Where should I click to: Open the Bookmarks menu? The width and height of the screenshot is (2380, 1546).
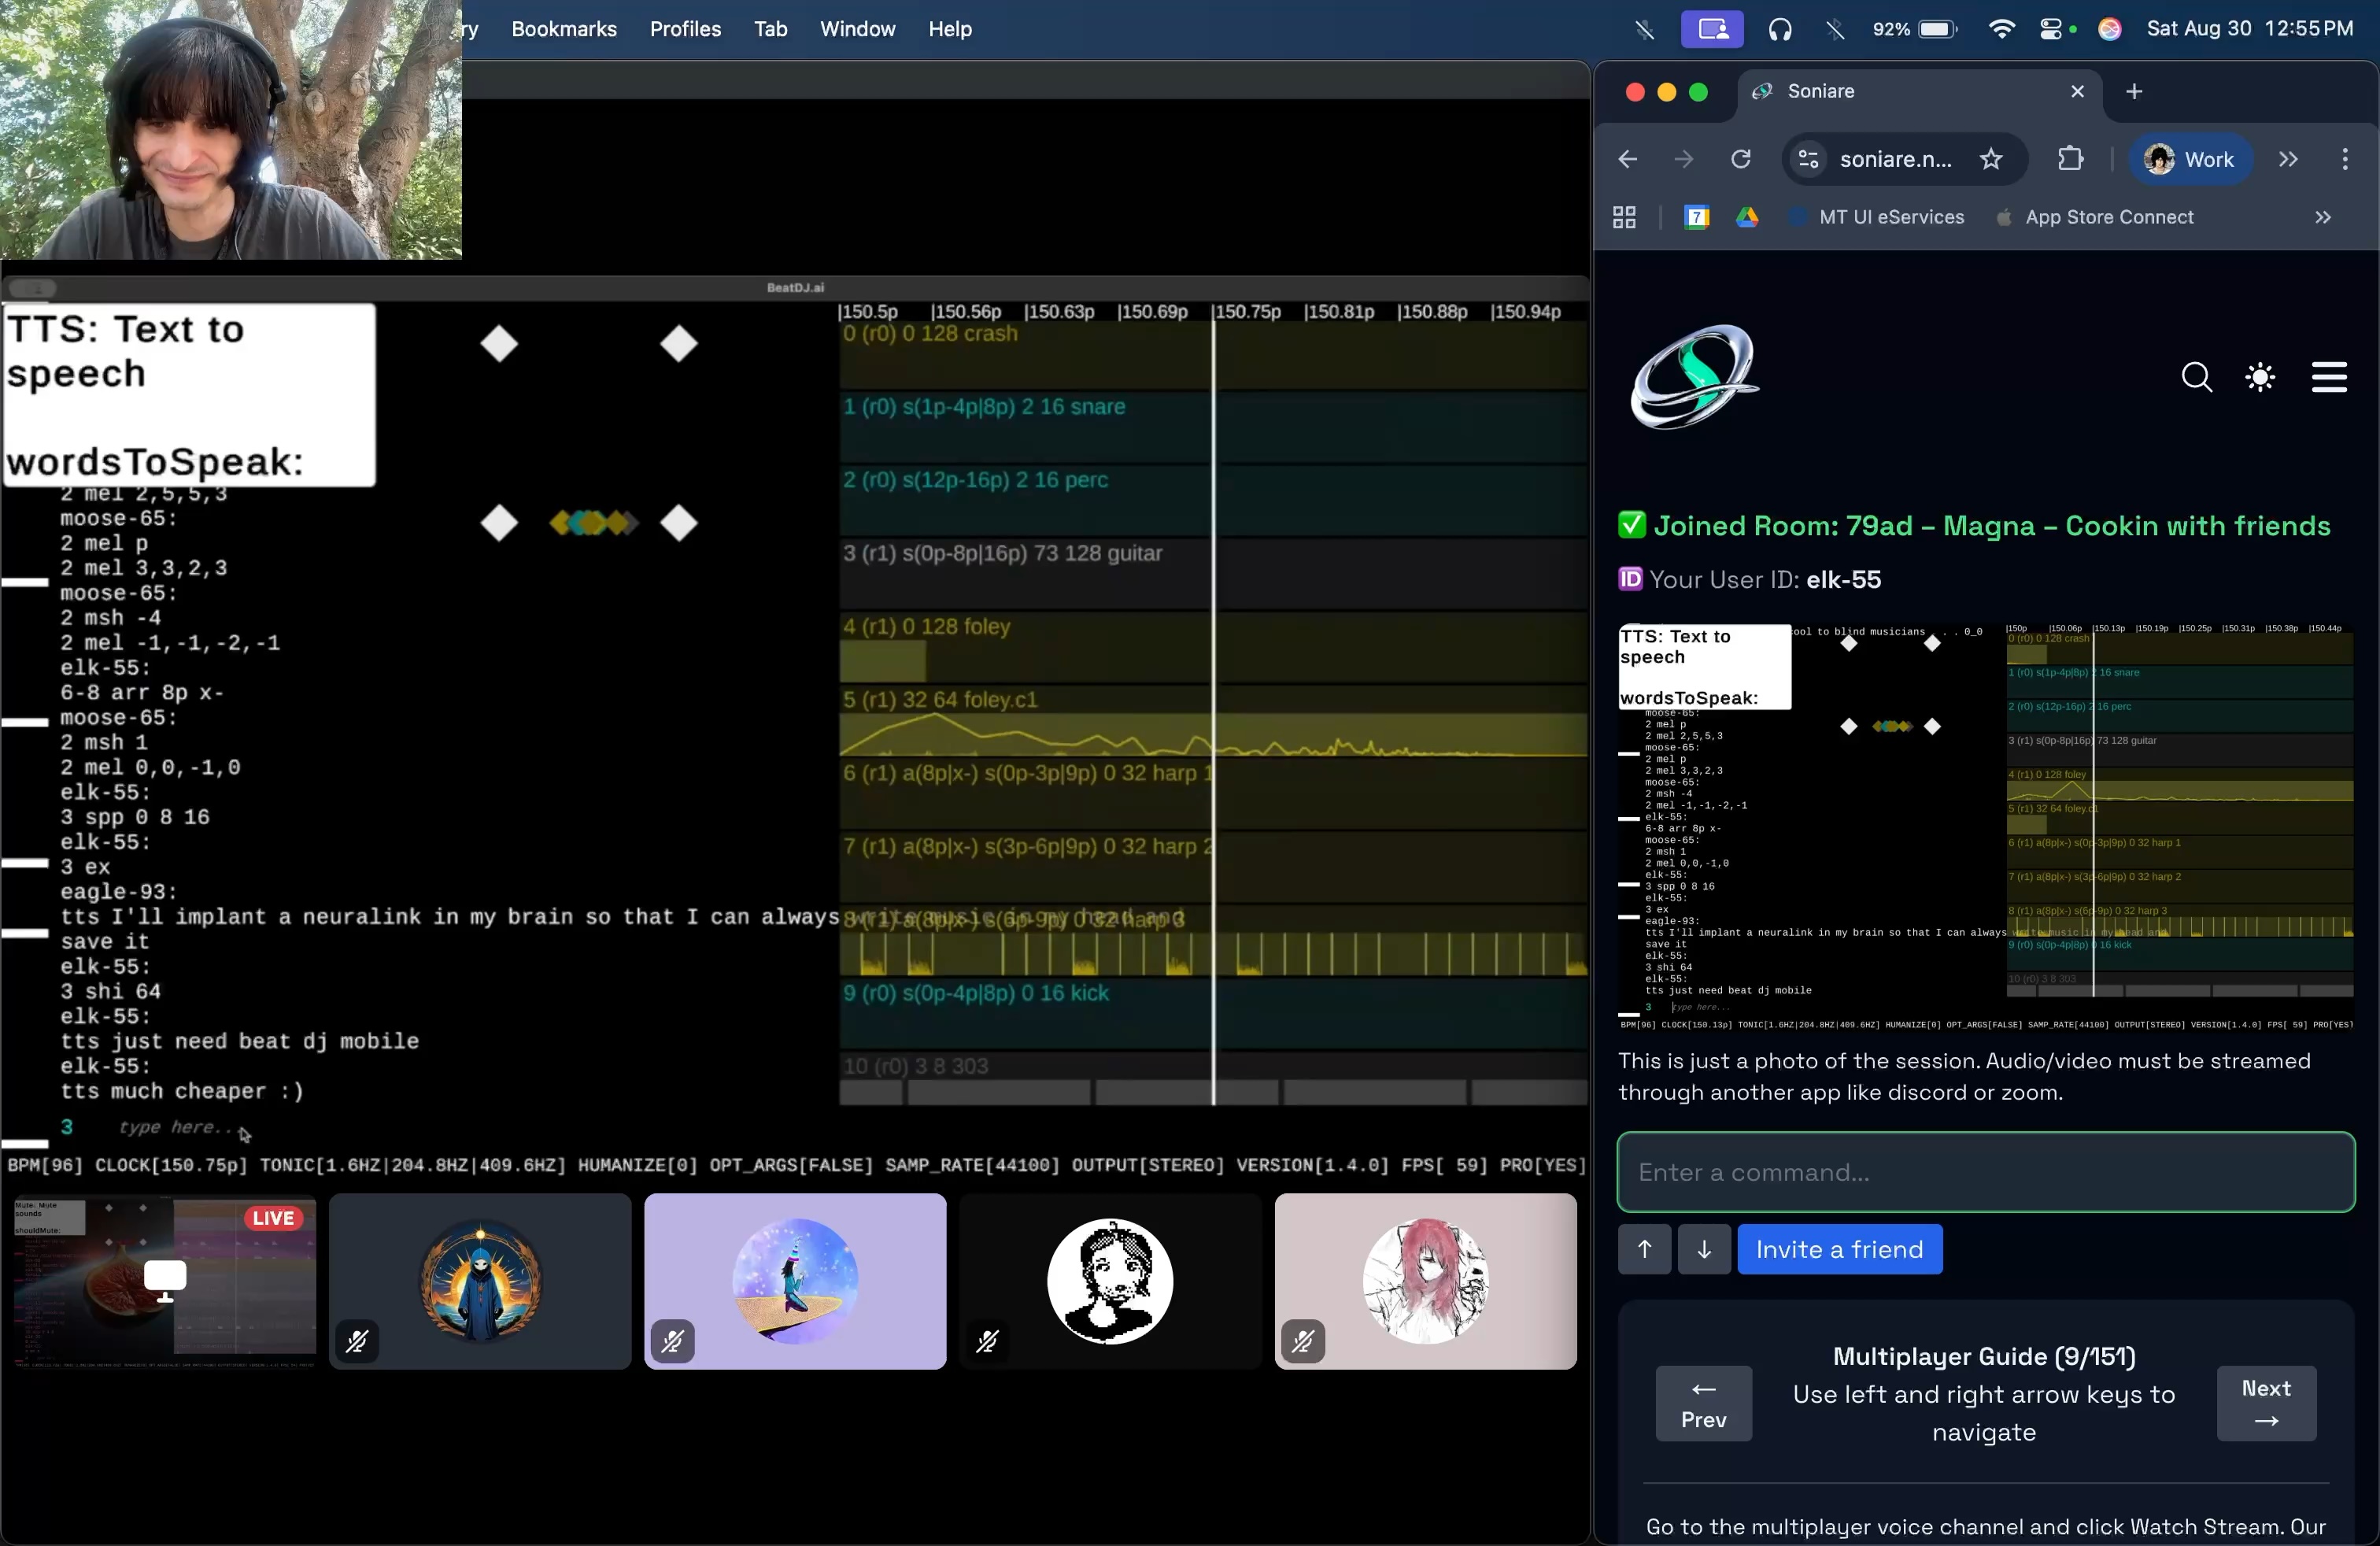point(564,29)
